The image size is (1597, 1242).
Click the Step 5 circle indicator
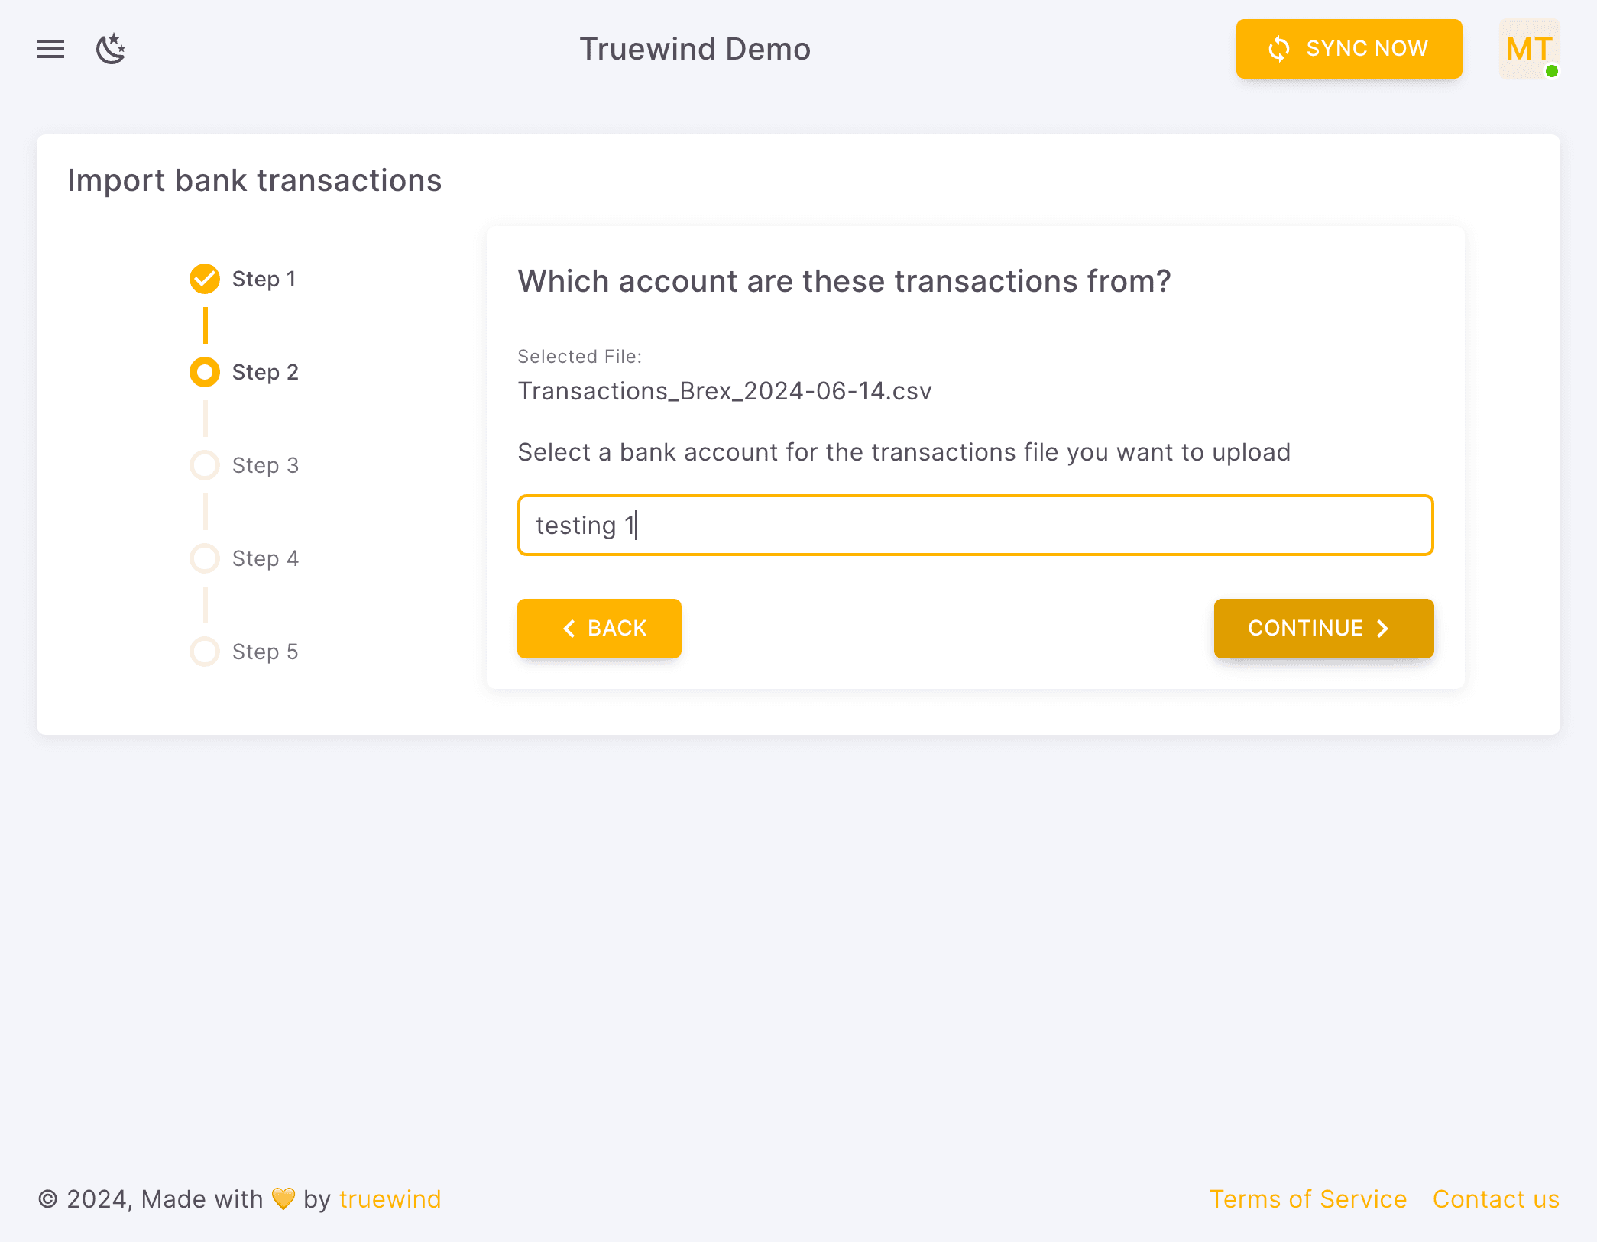(x=205, y=652)
